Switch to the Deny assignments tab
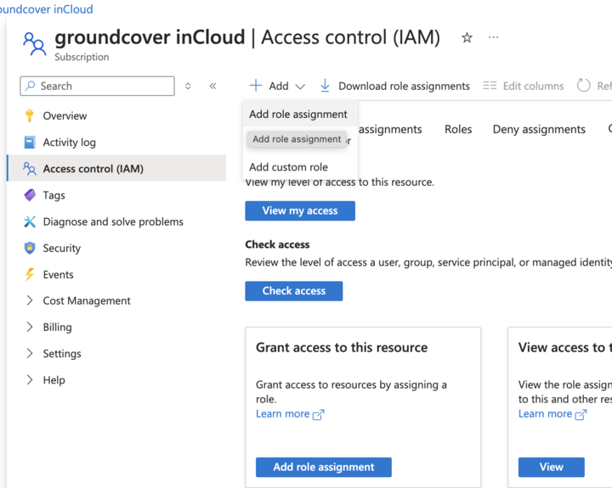The width and height of the screenshot is (612, 488). point(539,130)
